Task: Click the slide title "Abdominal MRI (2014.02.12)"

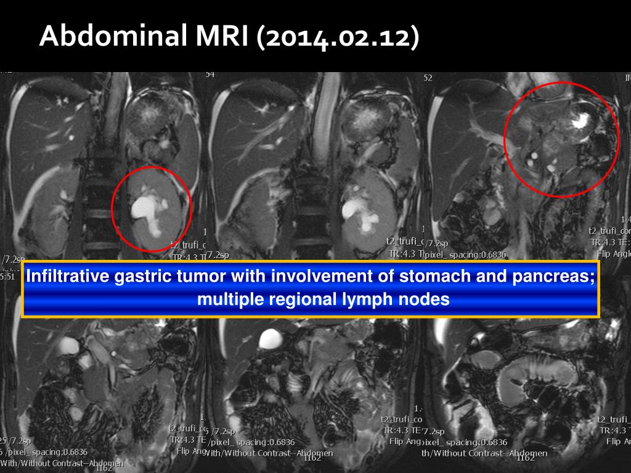Action: click(x=229, y=36)
